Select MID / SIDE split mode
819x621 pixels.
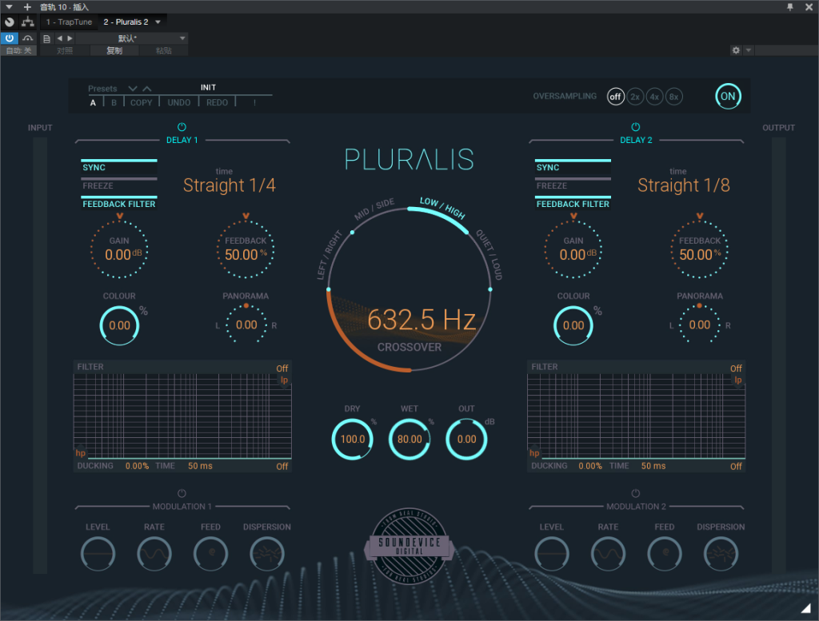tap(374, 209)
